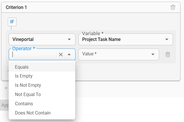184x122 pixels.
Task: Click the IF condition badge
Action: click(12, 22)
